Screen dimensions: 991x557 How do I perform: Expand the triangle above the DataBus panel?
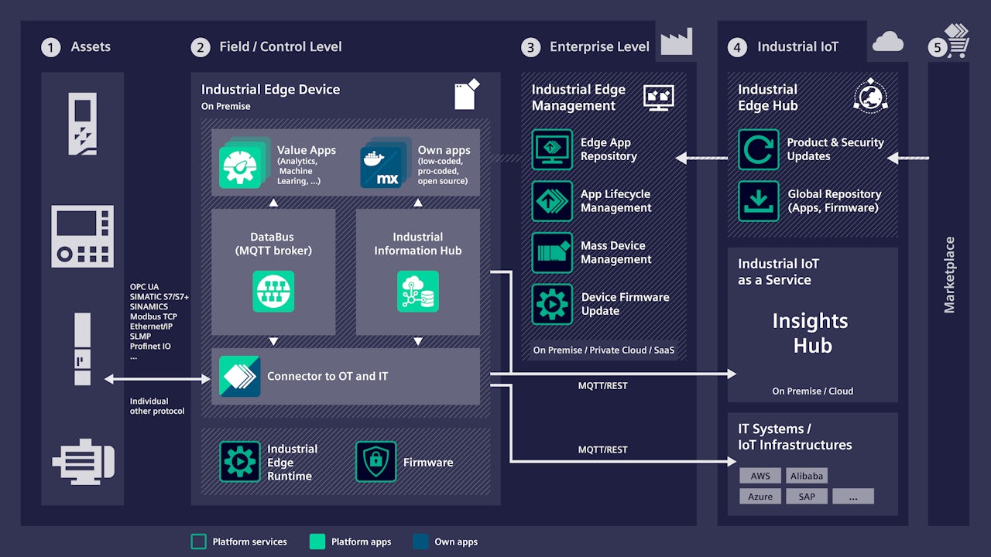tap(273, 202)
